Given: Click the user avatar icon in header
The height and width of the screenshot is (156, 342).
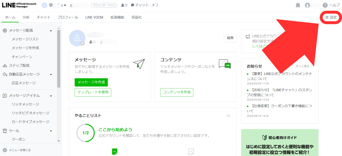Looking at the screenshot, I should pyautogui.click(x=307, y=5).
